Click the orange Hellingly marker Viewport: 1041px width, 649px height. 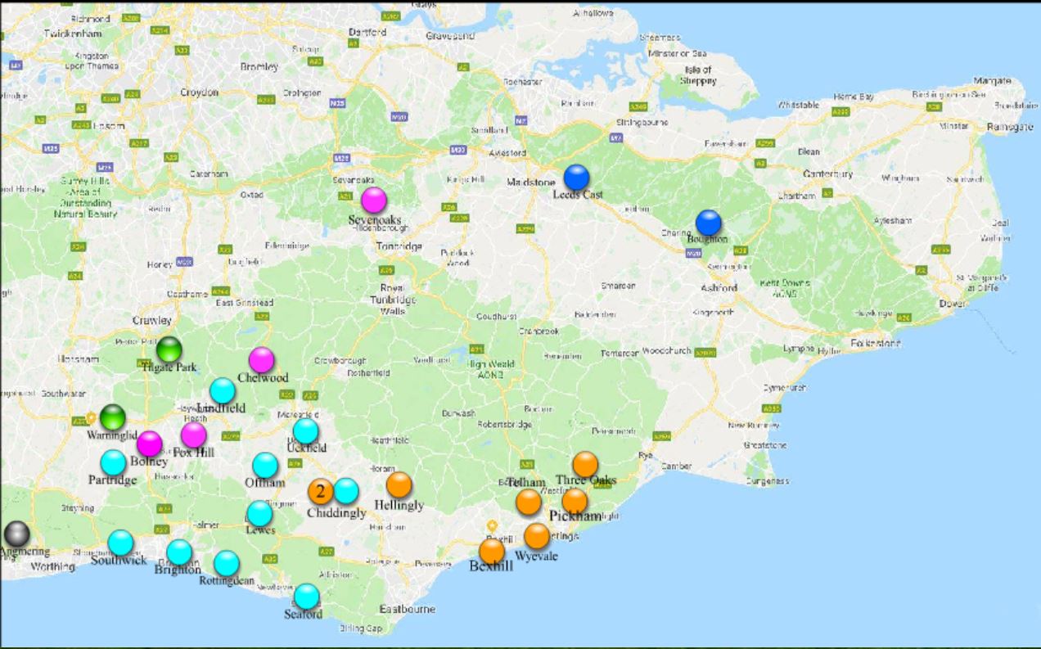[399, 485]
